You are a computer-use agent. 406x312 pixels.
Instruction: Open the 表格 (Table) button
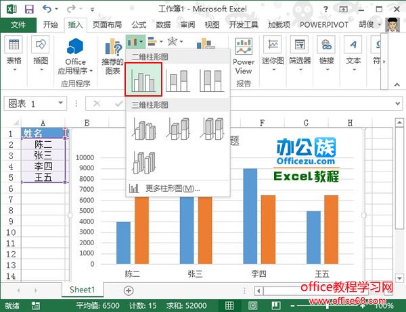tap(14, 53)
